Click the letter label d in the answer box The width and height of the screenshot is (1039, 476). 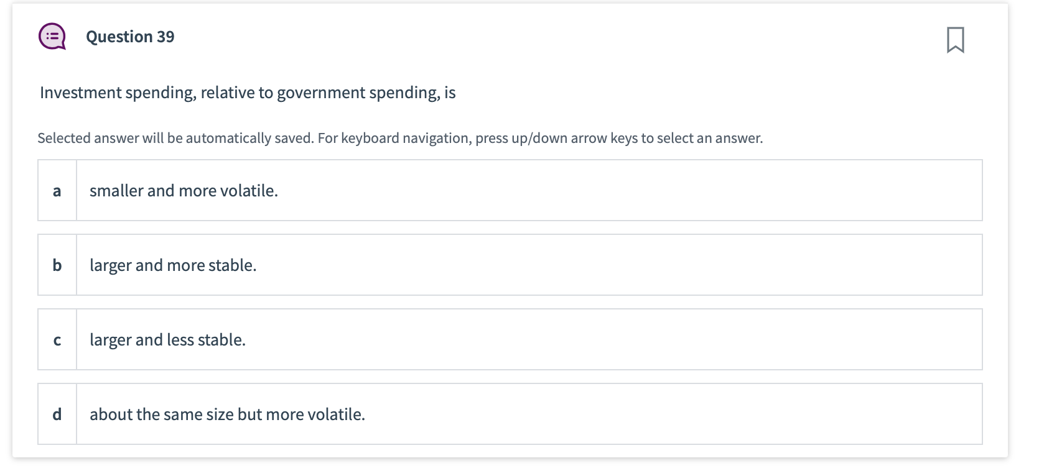[x=57, y=414]
